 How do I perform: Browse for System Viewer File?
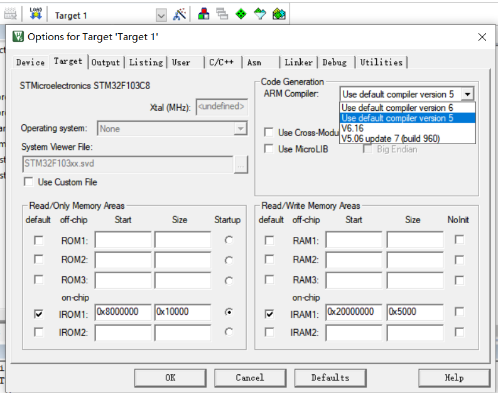pyautogui.click(x=241, y=165)
